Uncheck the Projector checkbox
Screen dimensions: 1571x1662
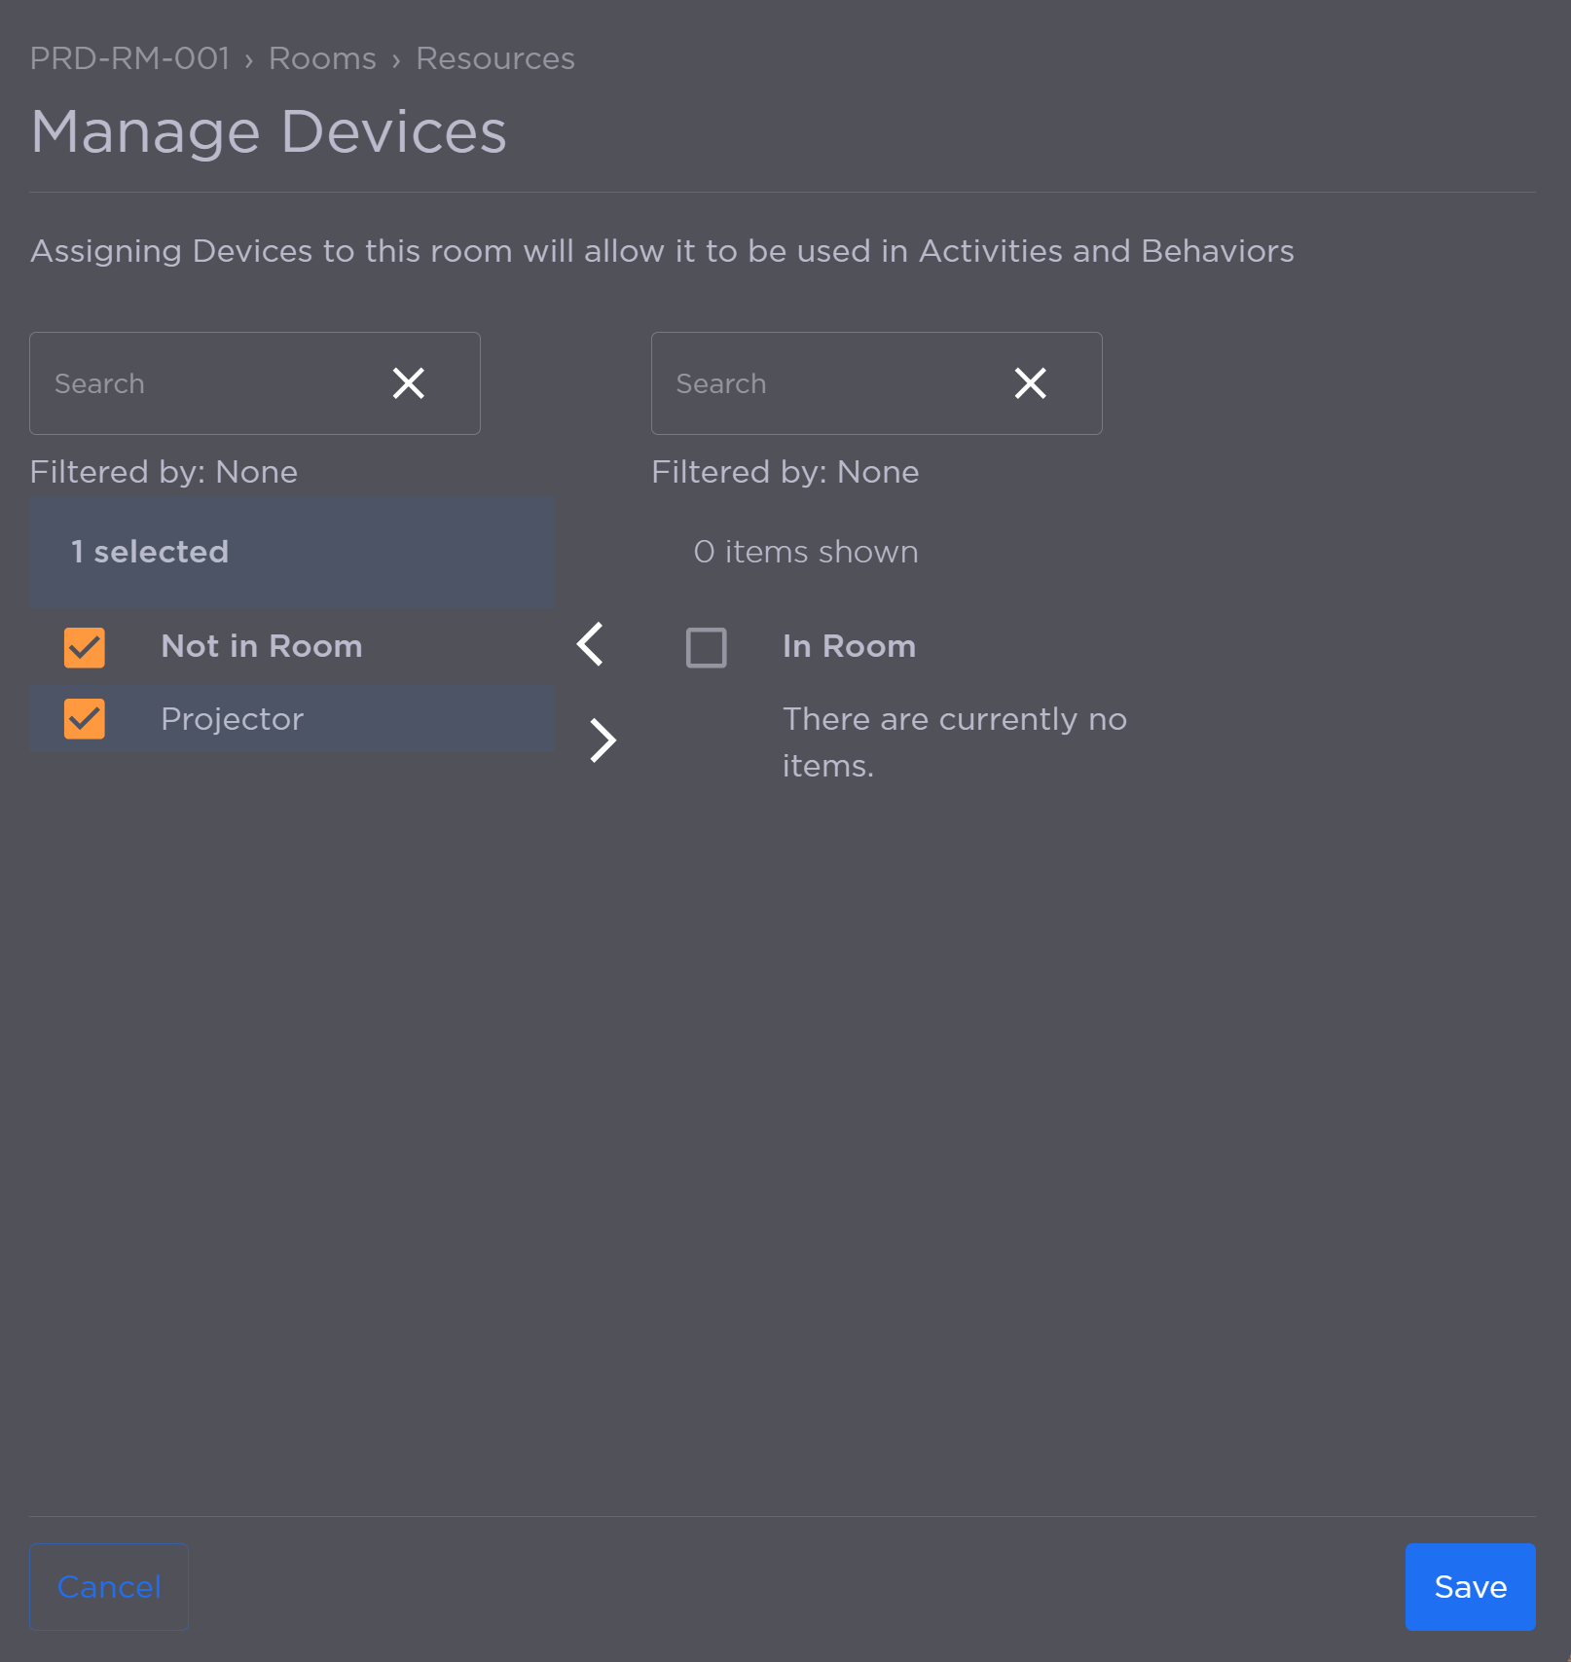[x=85, y=719]
